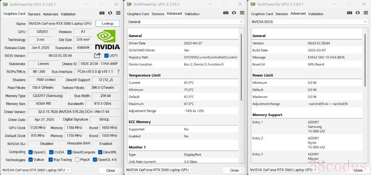Open hamburger menu in left GPU-Z window
Viewport: 371px width, 175px height.
[x=118, y=13]
